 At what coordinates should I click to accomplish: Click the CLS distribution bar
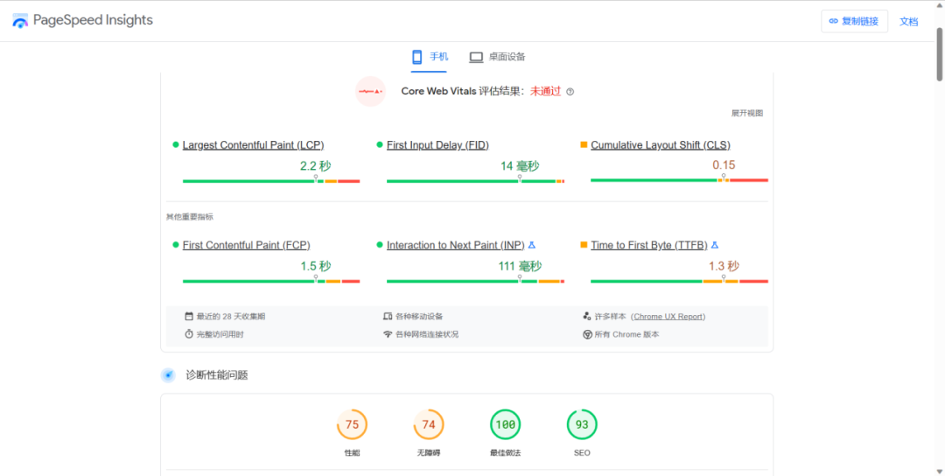click(x=679, y=180)
